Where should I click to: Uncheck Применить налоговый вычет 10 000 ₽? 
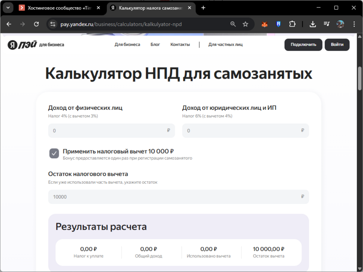coord(54,153)
